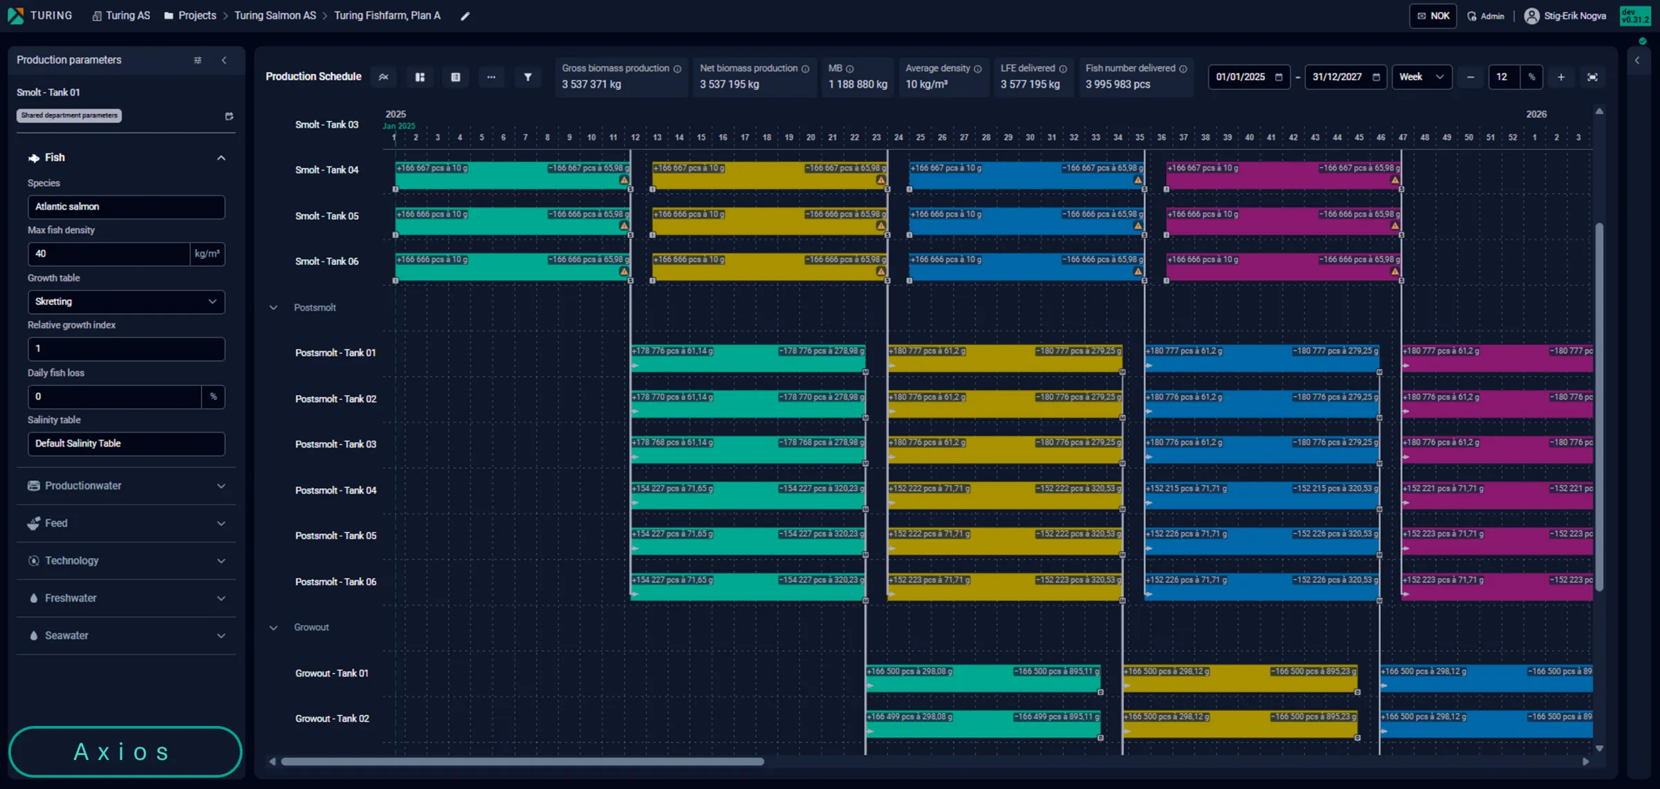The width and height of the screenshot is (1660, 789).
Task: Show info for Gross biomass production
Action: tap(678, 68)
